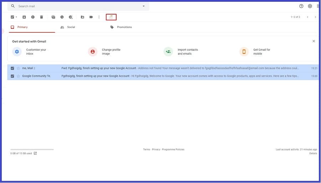Open the Settings gear icon

[x=310, y=6]
